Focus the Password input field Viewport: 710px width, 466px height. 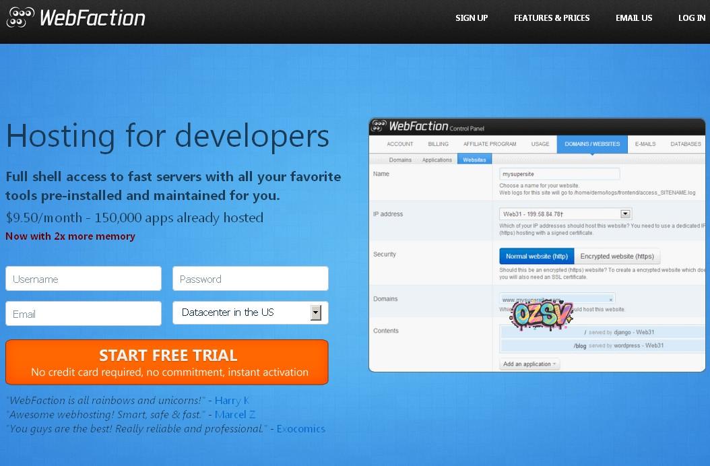click(251, 279)
